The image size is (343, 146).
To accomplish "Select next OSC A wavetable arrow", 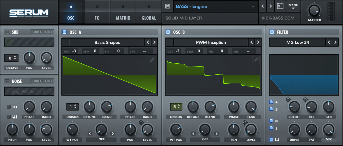I will pos(154,42).
